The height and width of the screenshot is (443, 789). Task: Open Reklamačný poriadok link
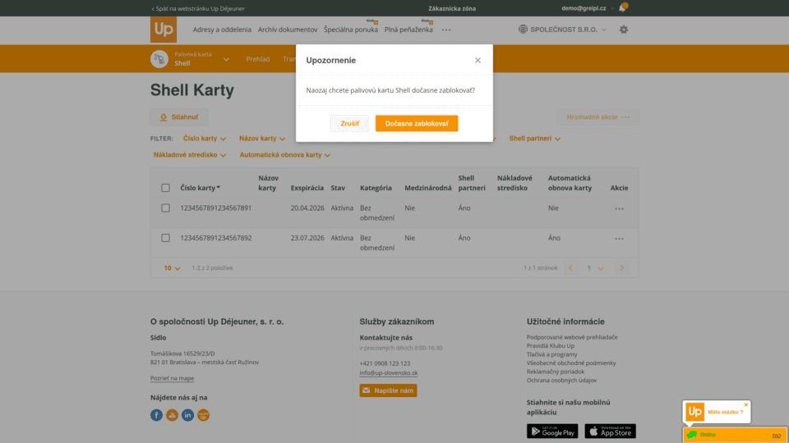556,372
